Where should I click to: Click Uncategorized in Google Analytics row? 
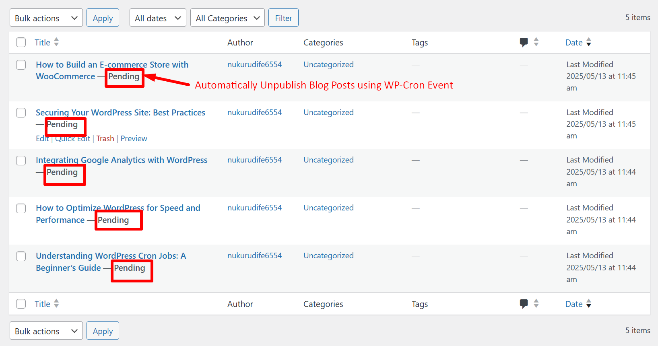click(x=328, y=160)
